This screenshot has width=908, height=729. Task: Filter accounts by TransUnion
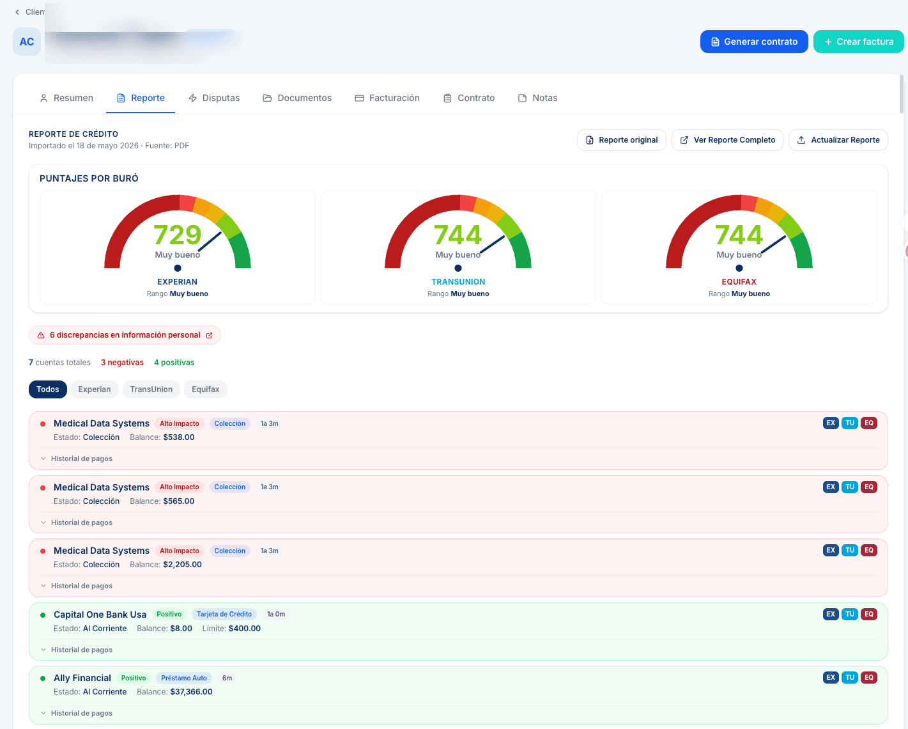[151, 389]
